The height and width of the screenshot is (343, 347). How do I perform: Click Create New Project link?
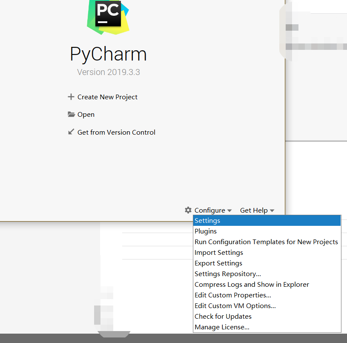tap(107, 97)
